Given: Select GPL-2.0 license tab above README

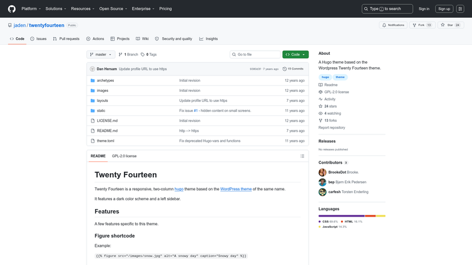Looking at the screenshot, I should pyautogui.click(x=124, y=156).
